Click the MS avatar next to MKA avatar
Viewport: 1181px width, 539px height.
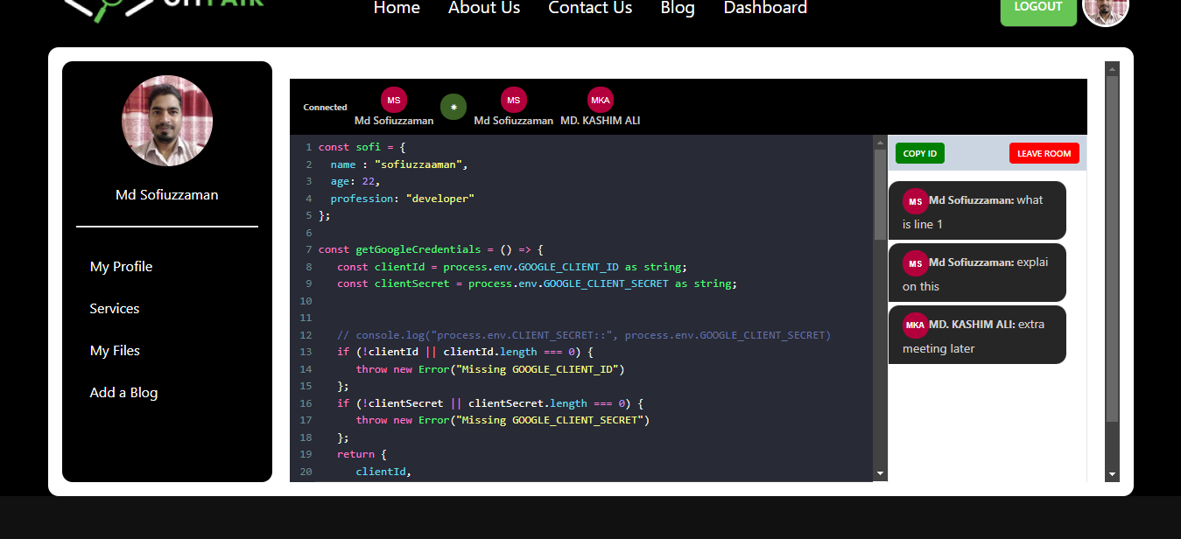(514, 100)
